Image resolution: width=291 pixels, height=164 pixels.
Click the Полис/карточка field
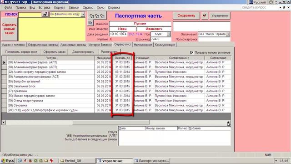coord(214,39)
